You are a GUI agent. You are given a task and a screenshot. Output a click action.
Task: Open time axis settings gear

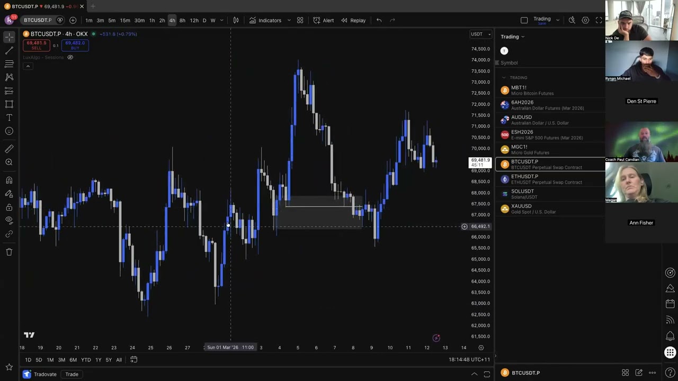tap(481, 348)
